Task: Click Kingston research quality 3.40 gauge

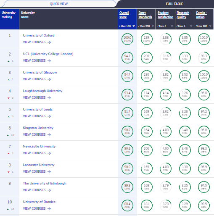Action: pyautogui.click(x=185, y=132)
